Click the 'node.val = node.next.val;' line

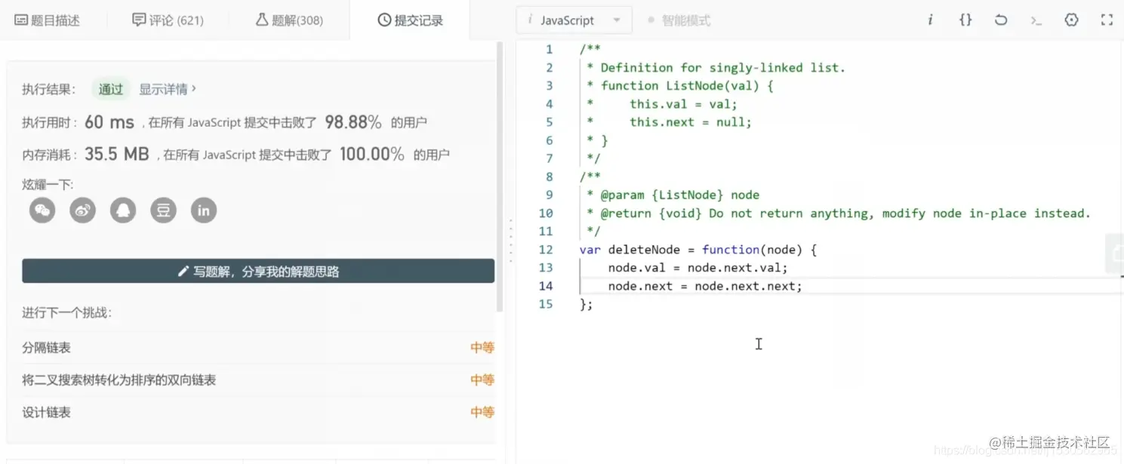[697, 268]
